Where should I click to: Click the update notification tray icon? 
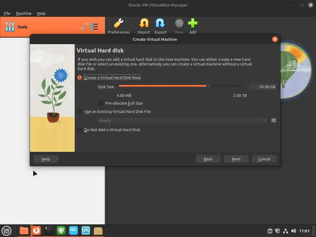point(270,231)
